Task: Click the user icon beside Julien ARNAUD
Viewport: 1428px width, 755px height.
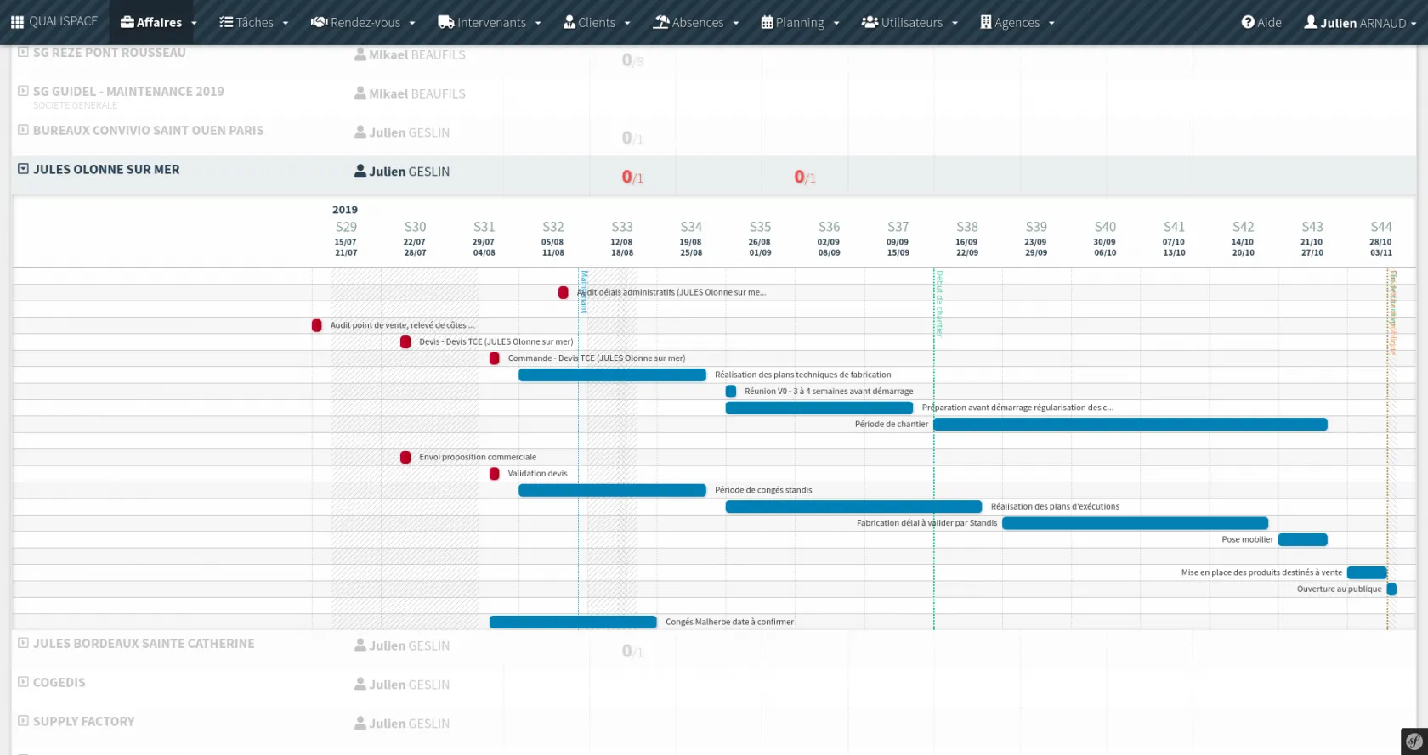Action: 1311,22
